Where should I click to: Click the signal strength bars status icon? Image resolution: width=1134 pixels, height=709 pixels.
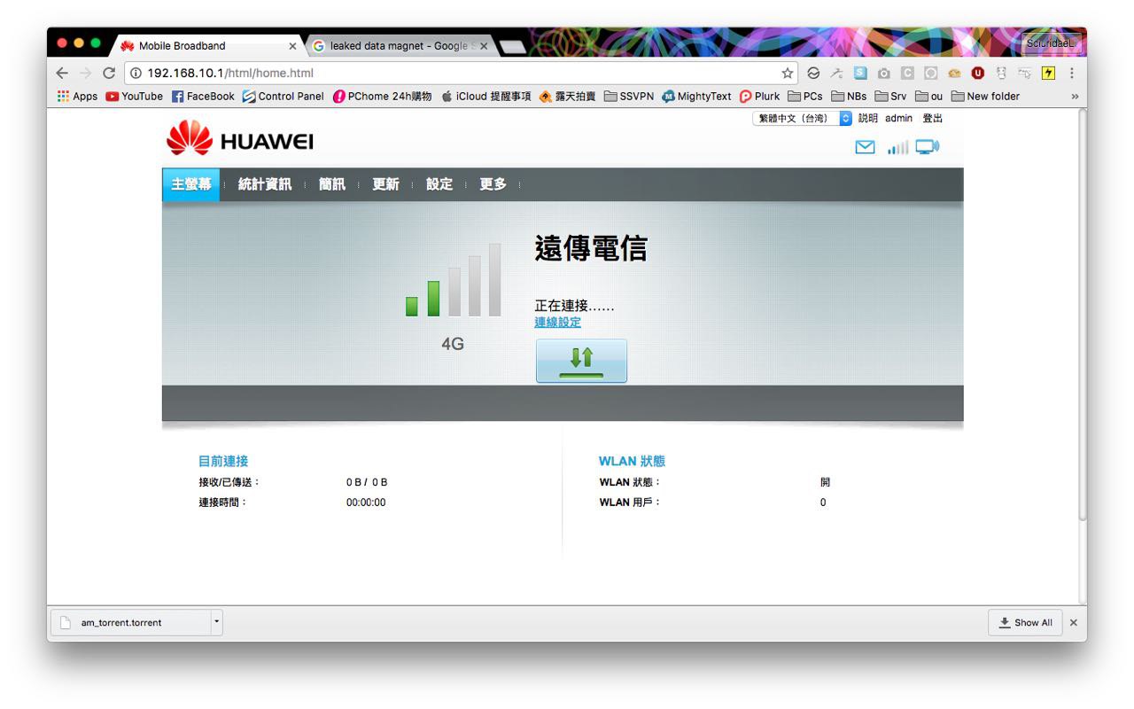click(x=897, y=148)
